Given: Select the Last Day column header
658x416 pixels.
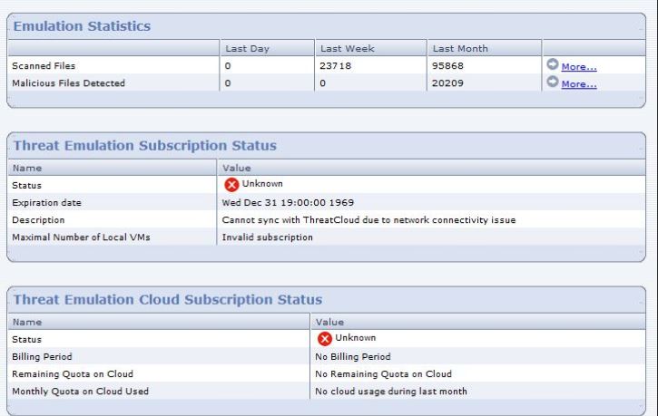Looking at the screenshot, I should pyautogui.click(x=267, y=48).
